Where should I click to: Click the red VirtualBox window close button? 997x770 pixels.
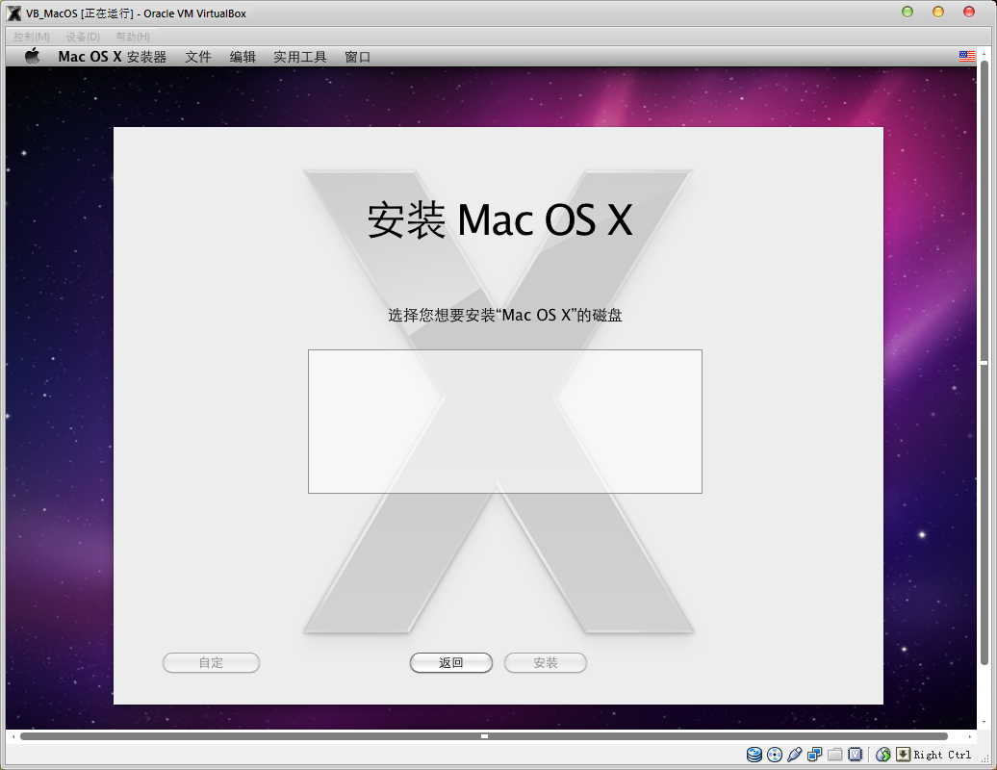pos(969,13)
